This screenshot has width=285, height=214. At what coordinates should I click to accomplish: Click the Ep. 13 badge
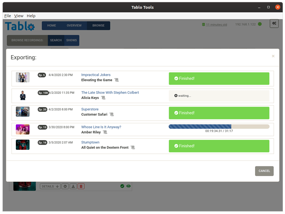[42, 127]
